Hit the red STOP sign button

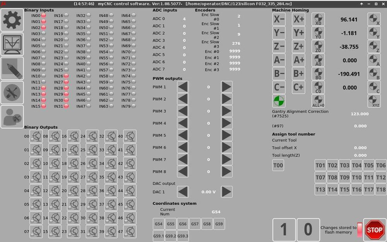point(375,230)
